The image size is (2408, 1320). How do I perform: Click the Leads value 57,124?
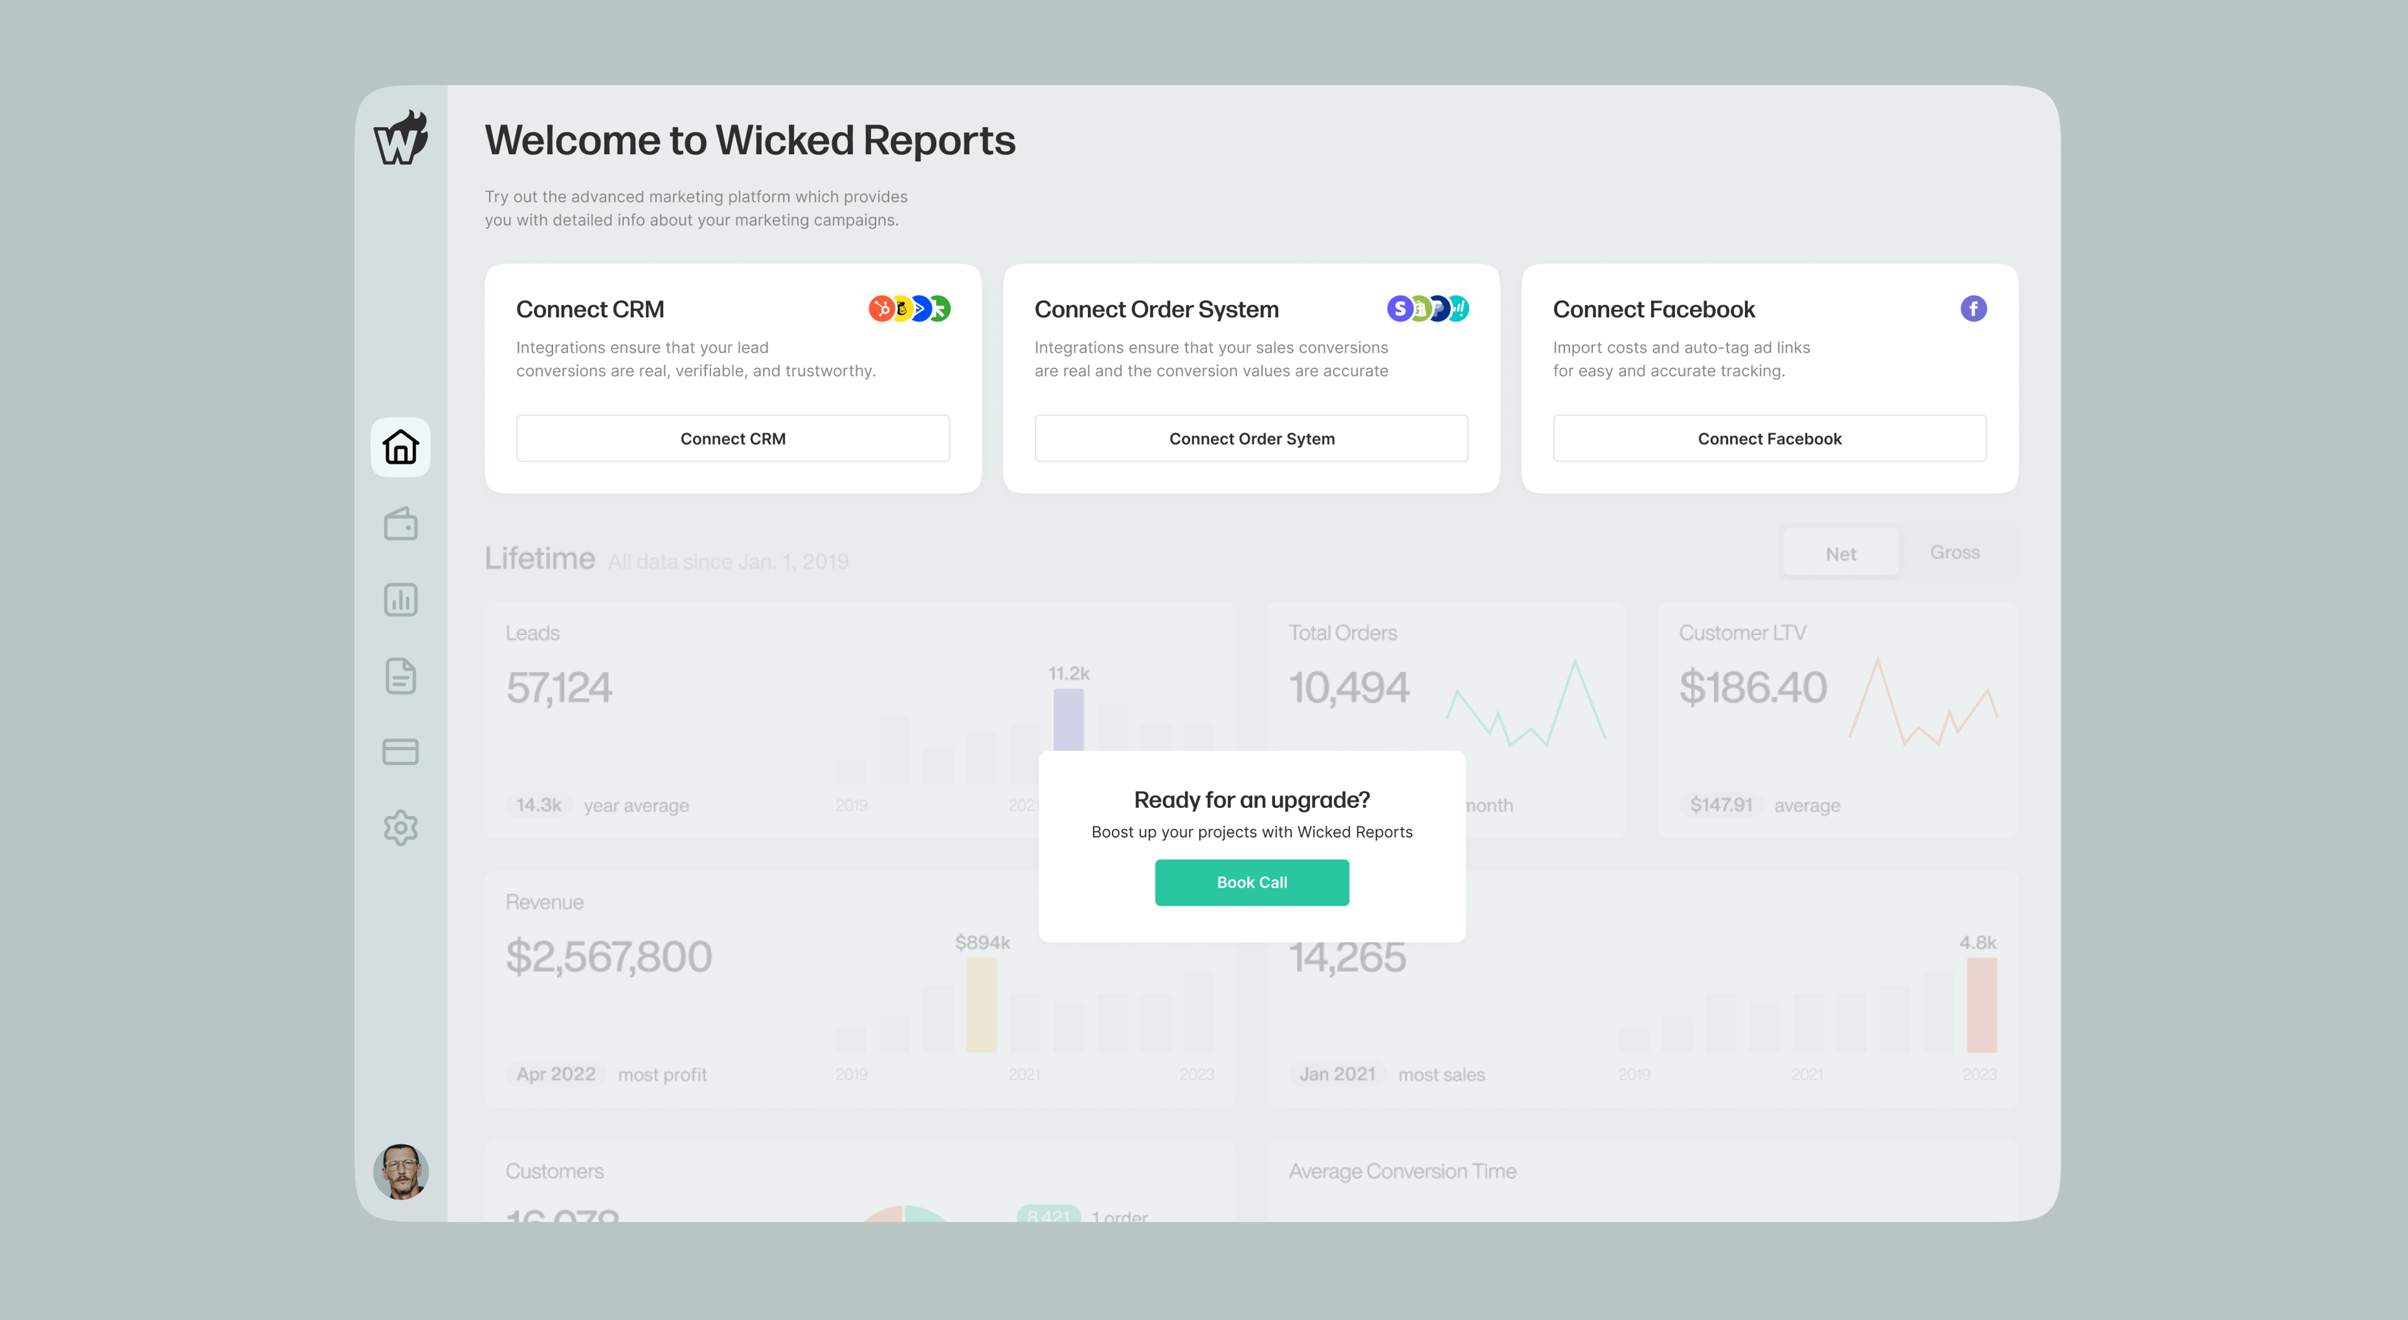click(558, 688)
